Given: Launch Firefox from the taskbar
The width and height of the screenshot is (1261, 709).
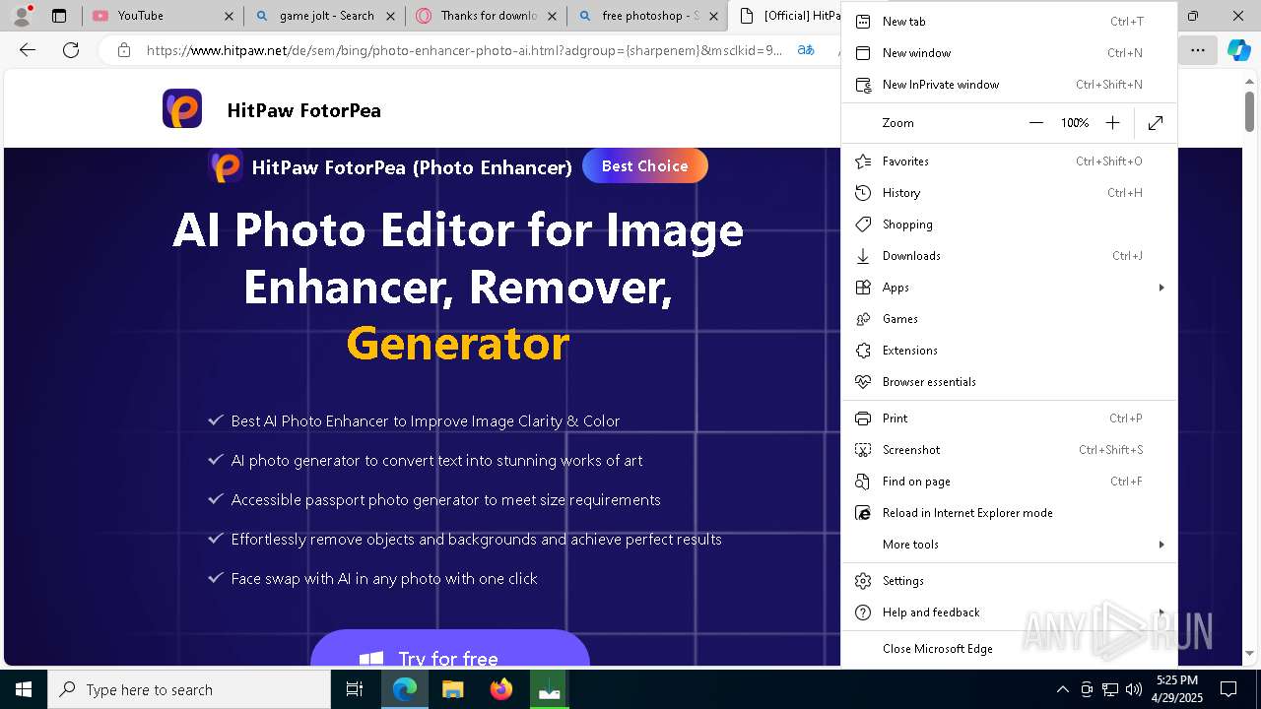Looking at the screenshot, I should [501, 689].
